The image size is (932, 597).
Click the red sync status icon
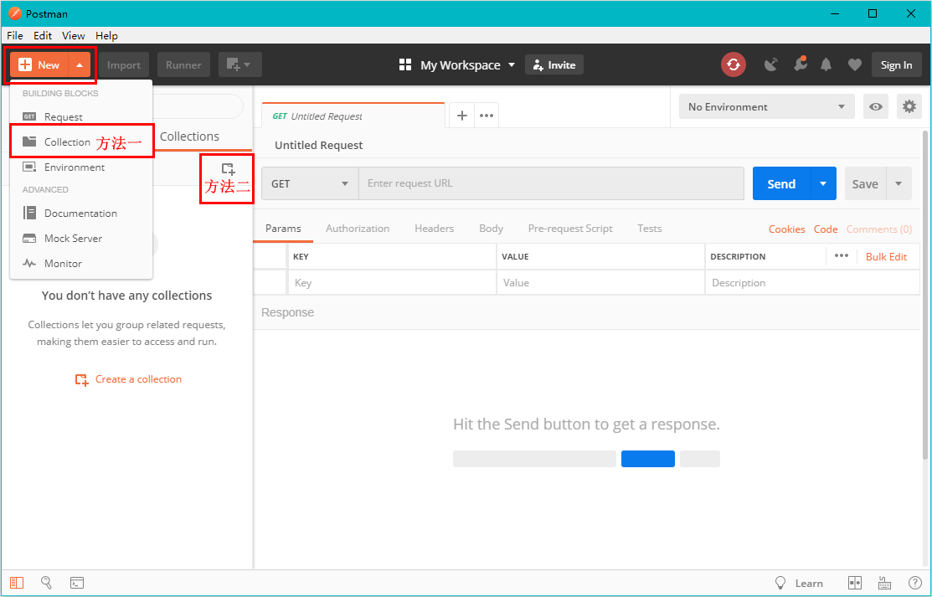734,64
